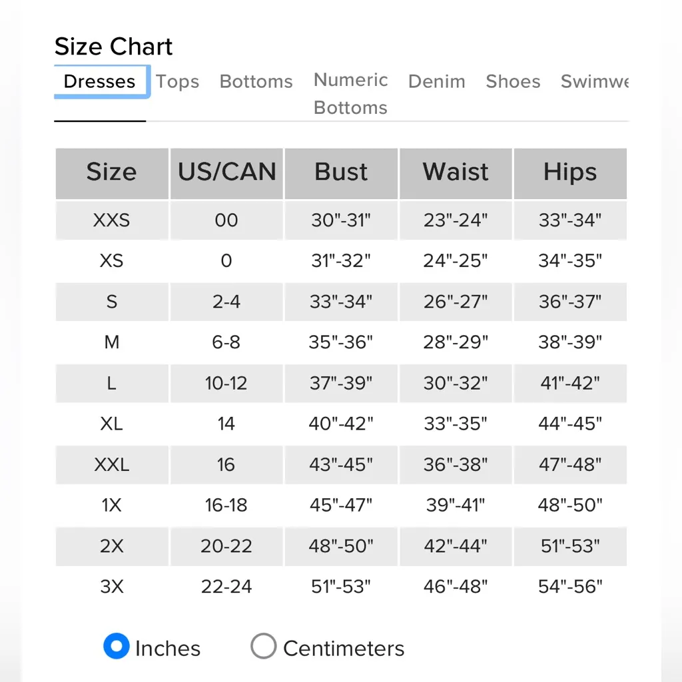Show the Swimwear size tab
The width and height of the screenshot is (682, 682).
(x=594, y=82)
